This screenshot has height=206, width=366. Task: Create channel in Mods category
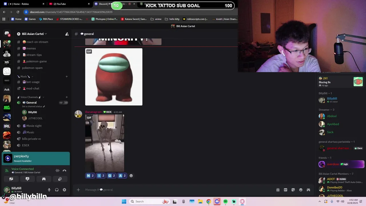tap(67, 76)
